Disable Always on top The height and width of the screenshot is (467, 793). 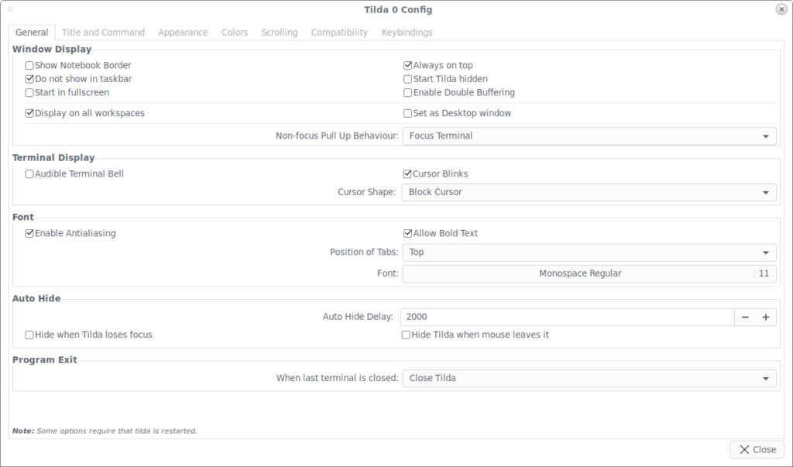click(x=407, y=65)
